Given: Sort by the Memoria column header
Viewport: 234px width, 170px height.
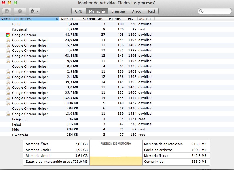Looking at the screenshot, I should pyautogui.click(x=69, y=19).
